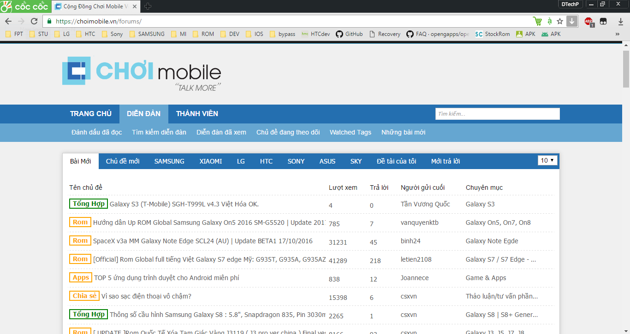Switch to the XIAOMI forum tab
The height and width of the screenshot is (334, 630).
211,161
